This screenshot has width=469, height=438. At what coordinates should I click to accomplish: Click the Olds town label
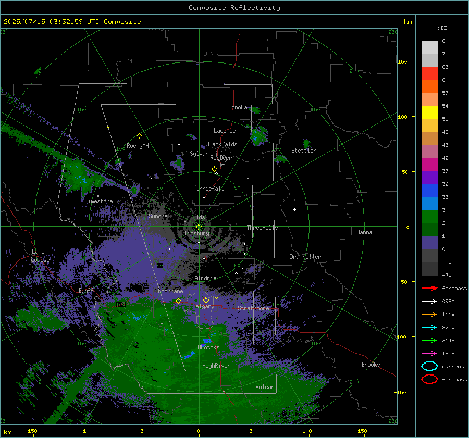coord(199,217)
